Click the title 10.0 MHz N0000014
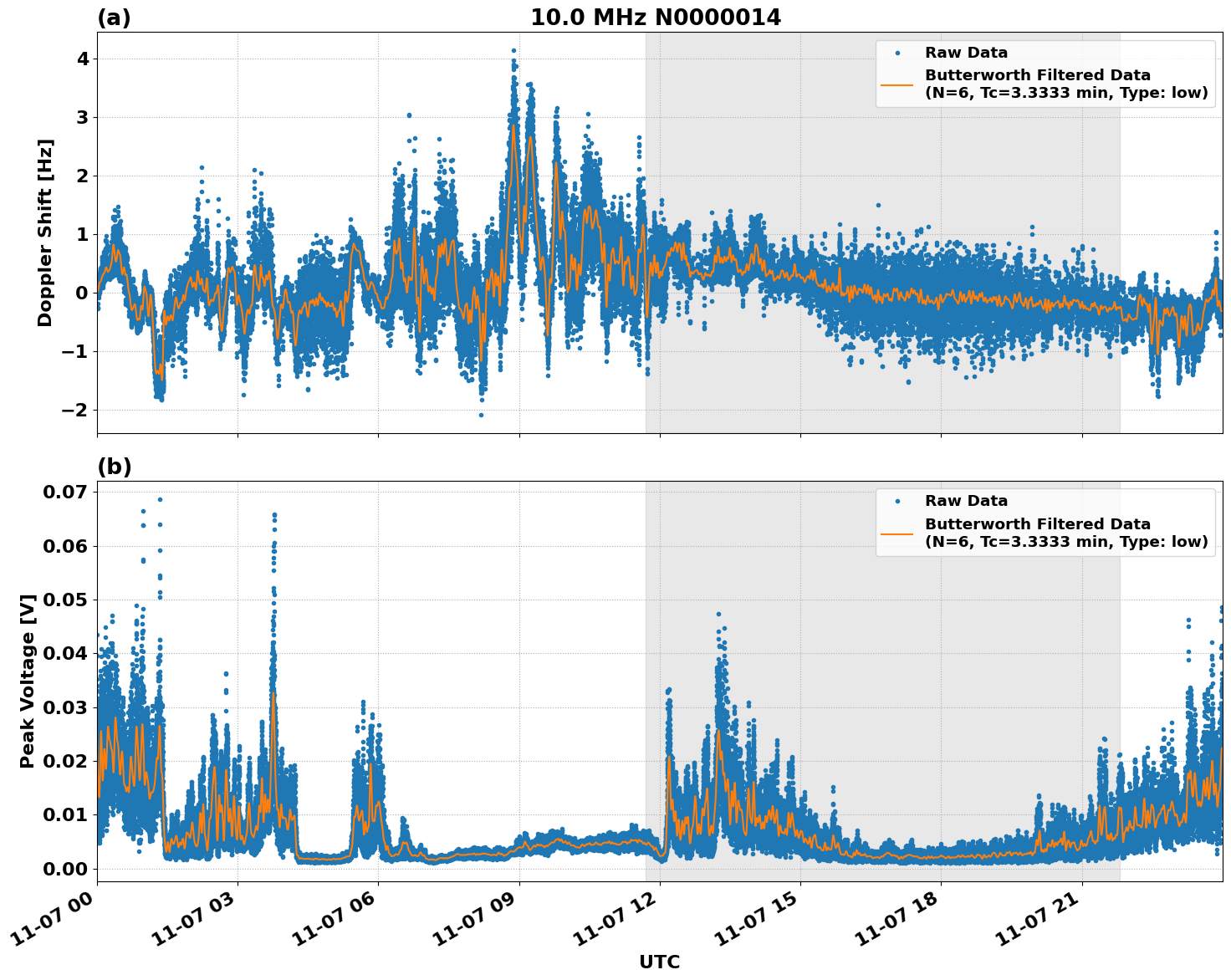 658,15
